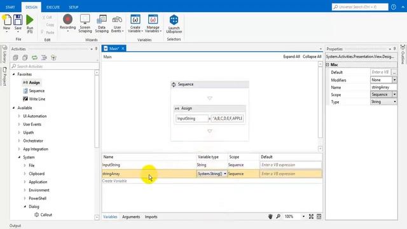
Task: Click the Paste command
Action: point(48,32)
